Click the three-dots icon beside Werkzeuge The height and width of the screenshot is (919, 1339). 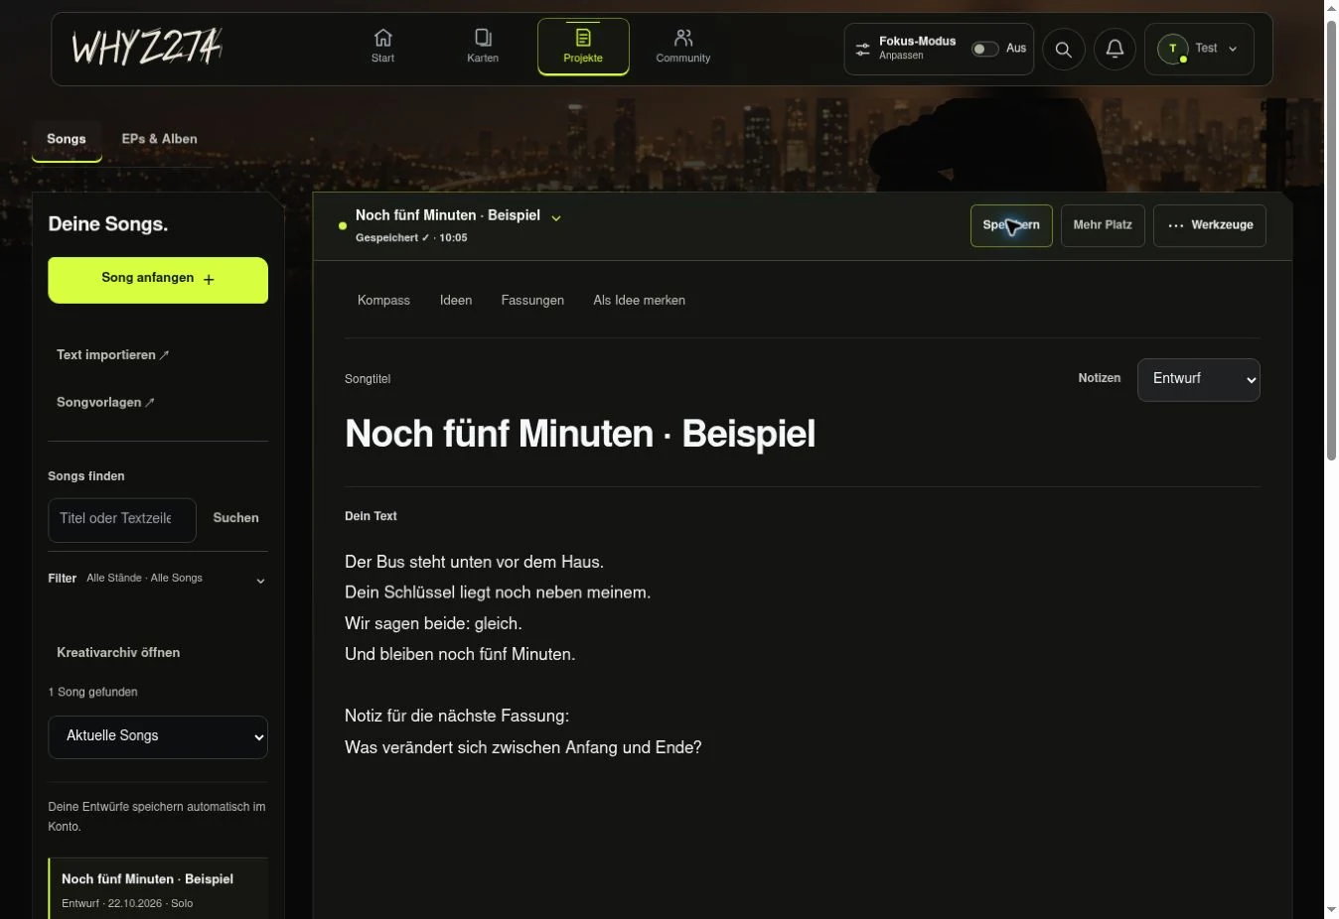[1176, 225]
